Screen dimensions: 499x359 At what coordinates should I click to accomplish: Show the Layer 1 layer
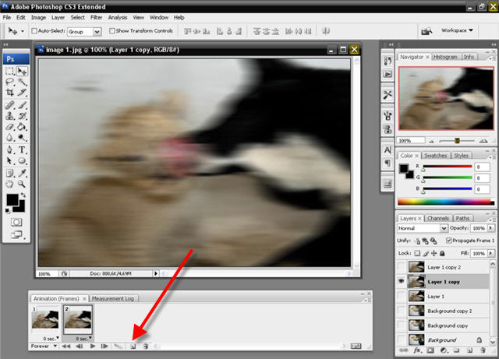click(x=402, y=296)
